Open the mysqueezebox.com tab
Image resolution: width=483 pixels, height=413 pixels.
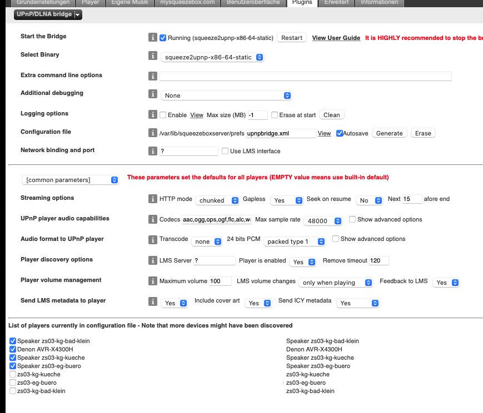click(187, 3)
